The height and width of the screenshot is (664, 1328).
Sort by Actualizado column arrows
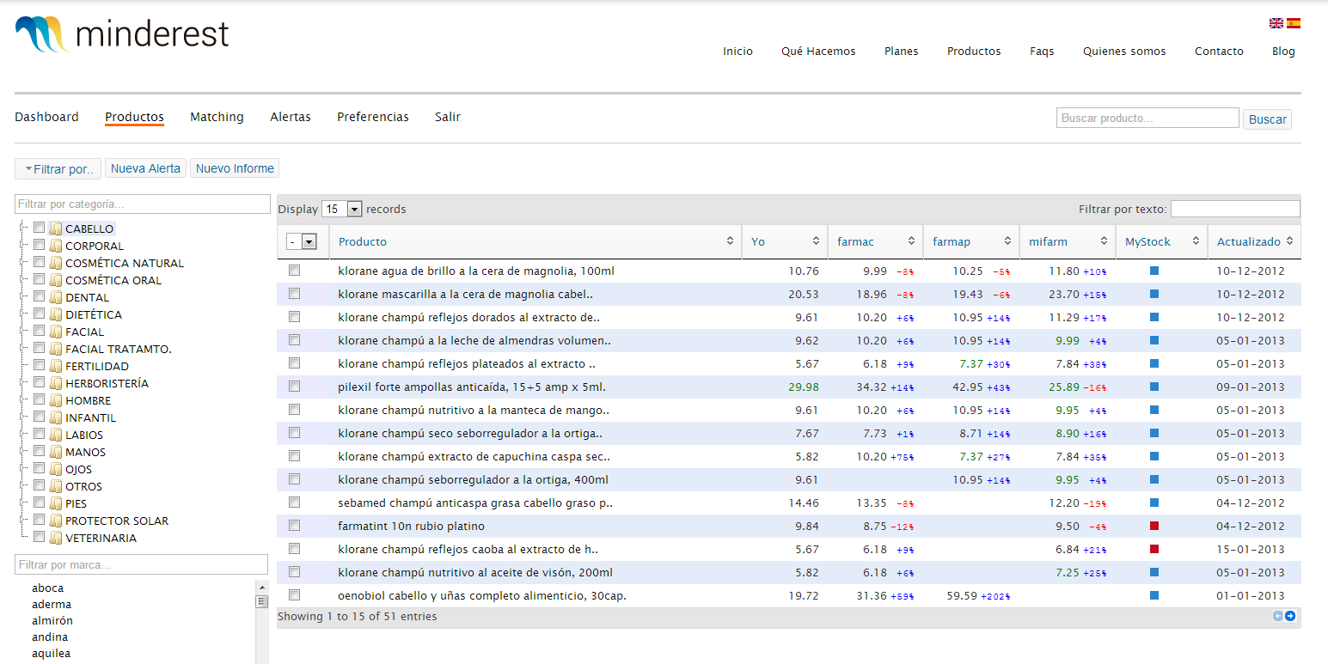tap(1289, 241)
